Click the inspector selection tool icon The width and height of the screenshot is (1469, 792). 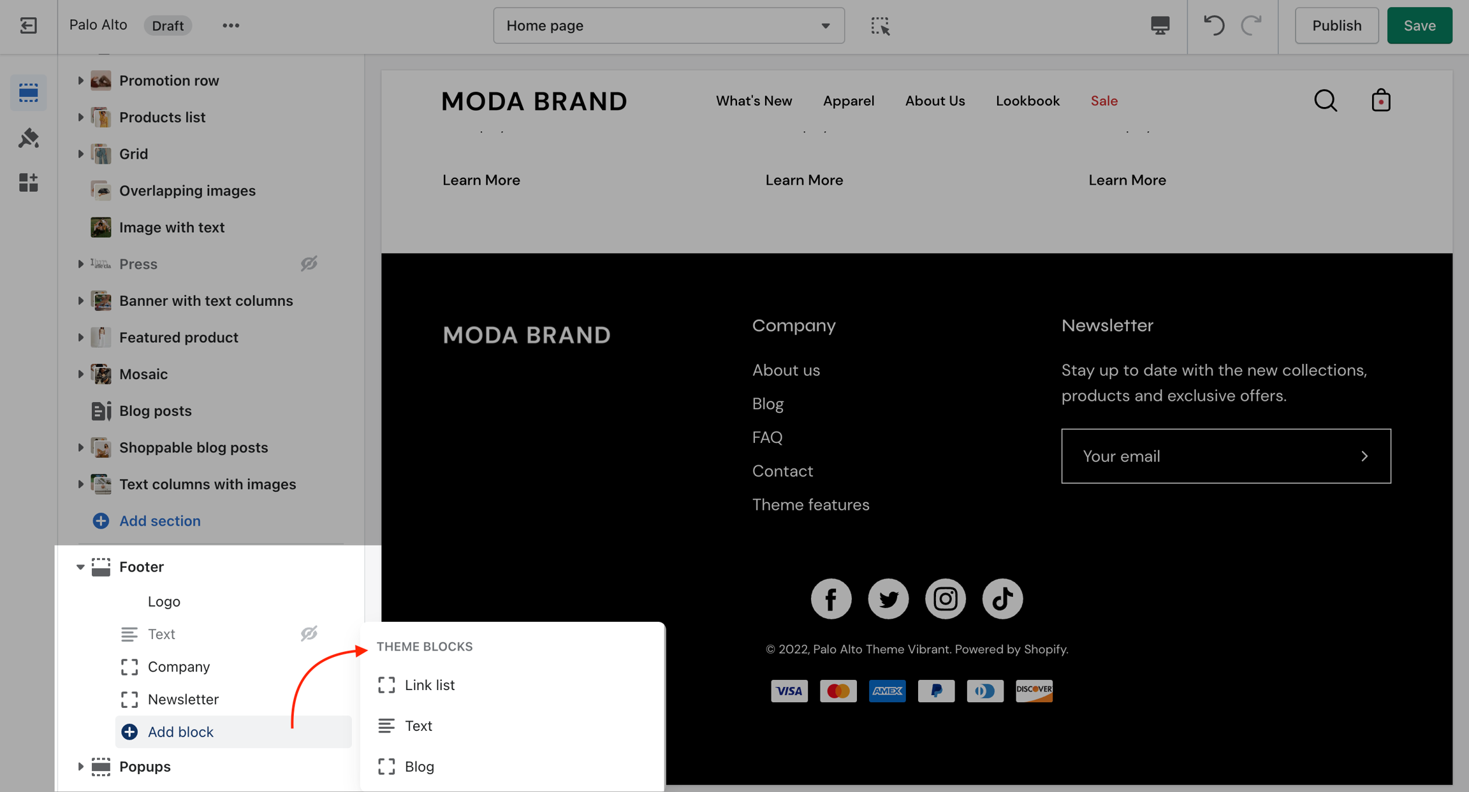880,25
